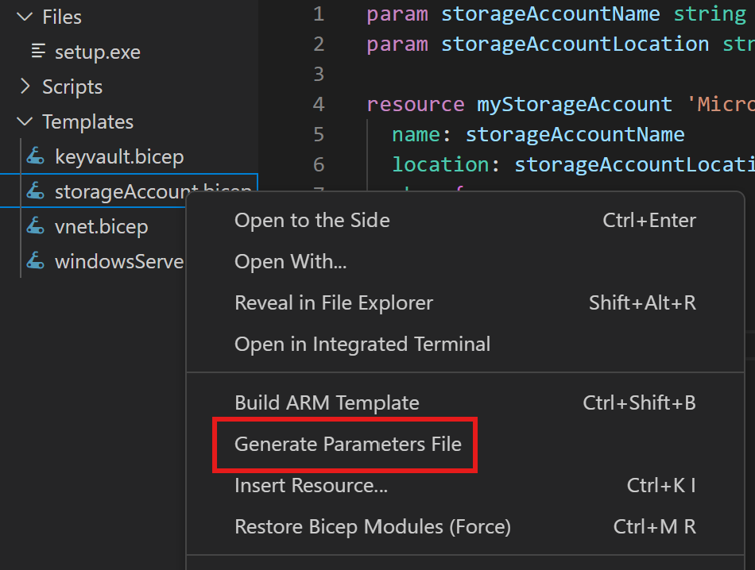The width and height of the screenshot is (755, 570).
Task: Collapse the Files folder chevron
Action: click(x=25, y=17)
